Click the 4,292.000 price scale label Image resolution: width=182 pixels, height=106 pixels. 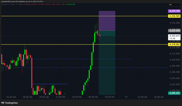coord(174,84)
